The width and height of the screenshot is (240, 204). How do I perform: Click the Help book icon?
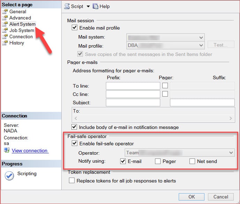[x=95, y=6]
